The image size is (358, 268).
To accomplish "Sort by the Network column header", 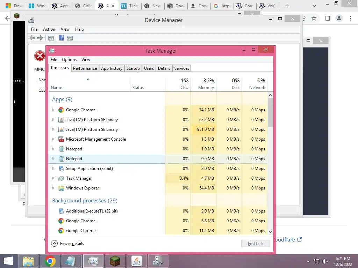I will pos(255,84).
